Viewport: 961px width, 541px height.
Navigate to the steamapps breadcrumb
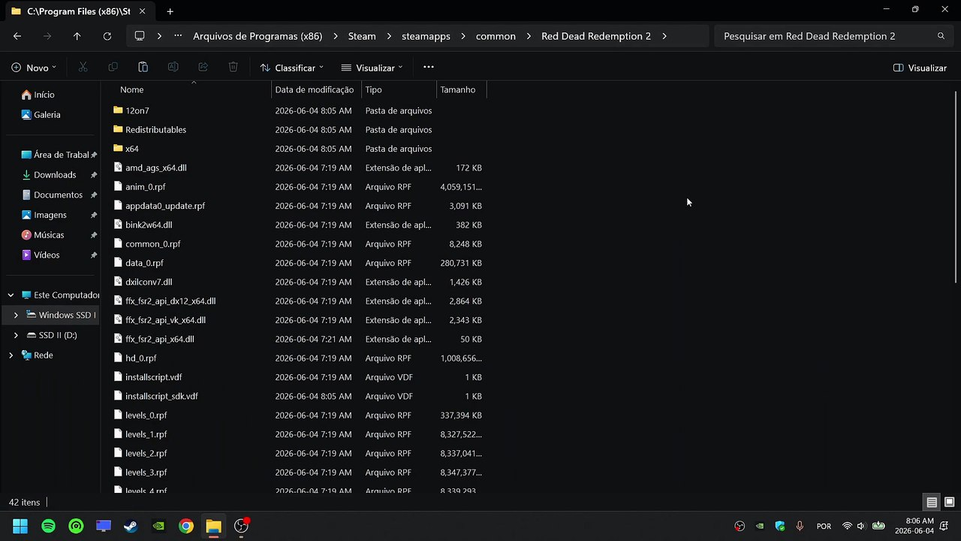pyautogui.click(x=425, y=36)
